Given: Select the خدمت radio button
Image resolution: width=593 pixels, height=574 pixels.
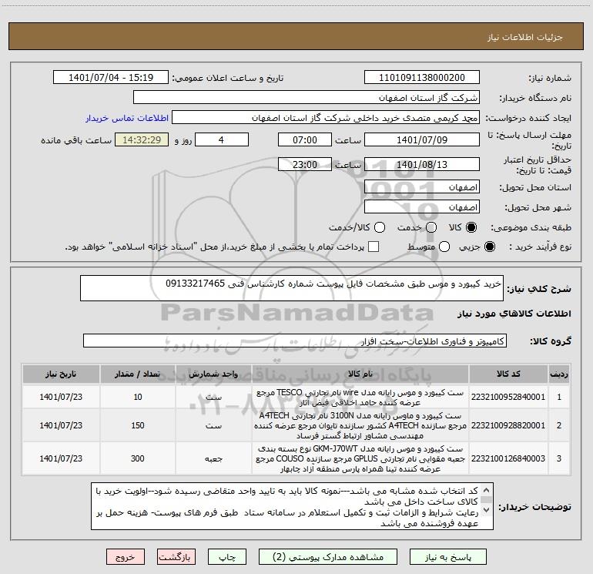Looking at the screenshot, I should coord(431,227).
